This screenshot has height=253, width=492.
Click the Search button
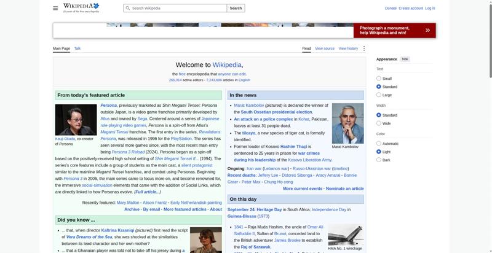[x=236, y=8]
